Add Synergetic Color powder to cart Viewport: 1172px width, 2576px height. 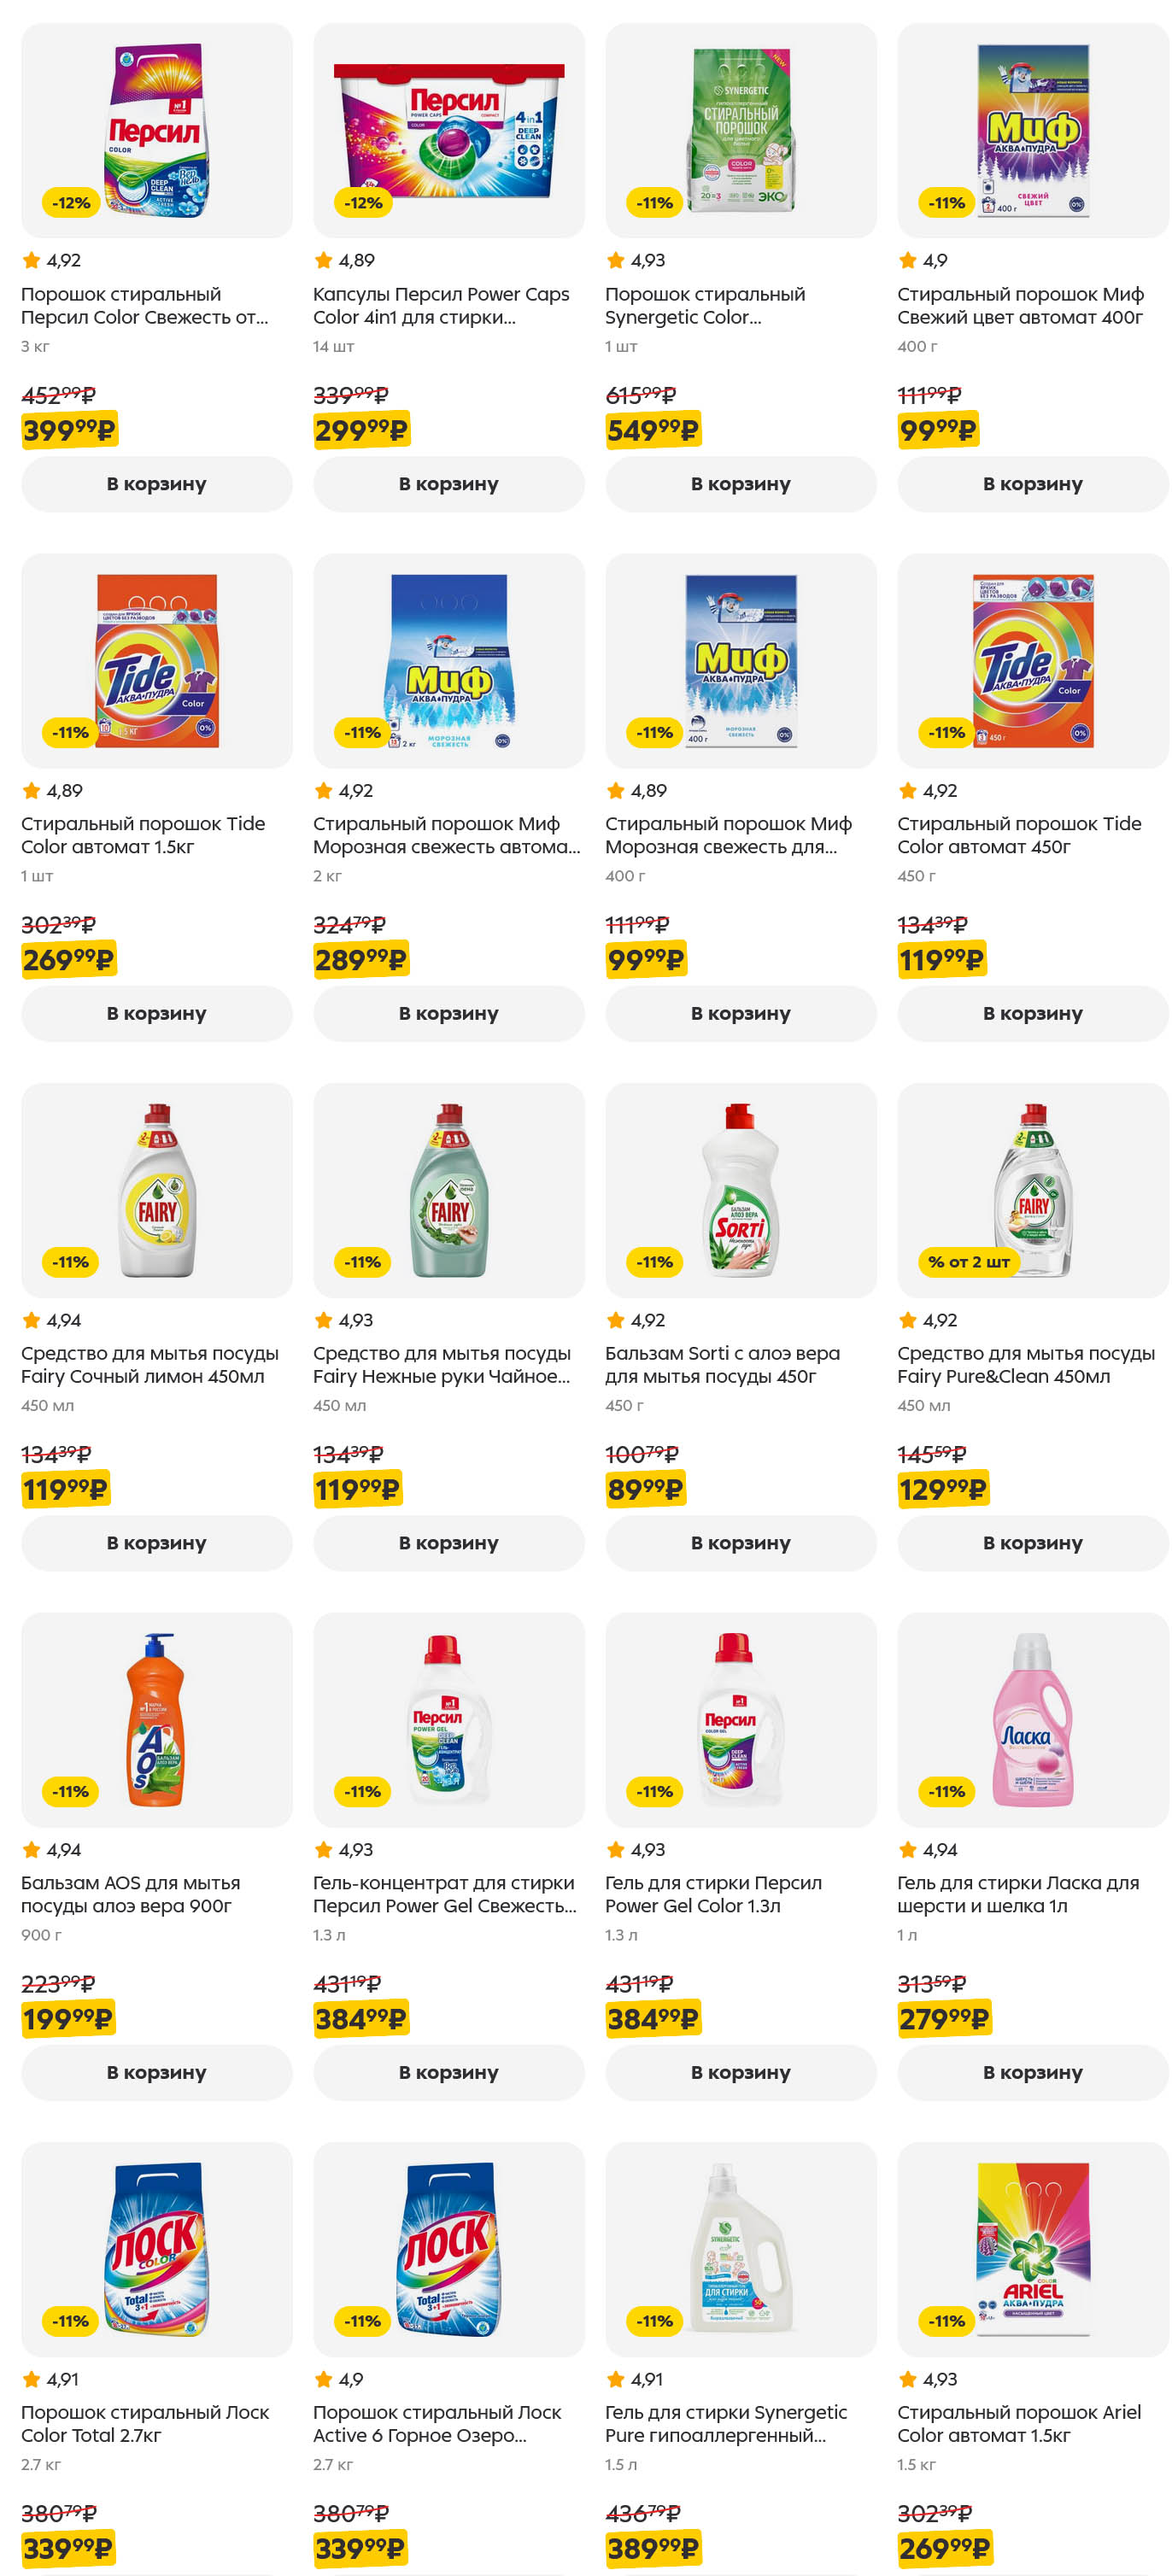point(740,484)
